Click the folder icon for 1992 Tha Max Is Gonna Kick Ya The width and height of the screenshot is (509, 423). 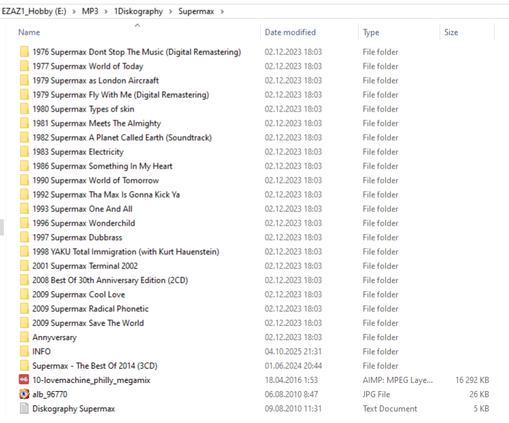tap(24, 194)
